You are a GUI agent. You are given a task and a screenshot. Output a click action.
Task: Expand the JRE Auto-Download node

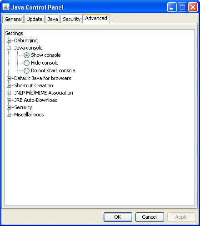tap(9, 100)
